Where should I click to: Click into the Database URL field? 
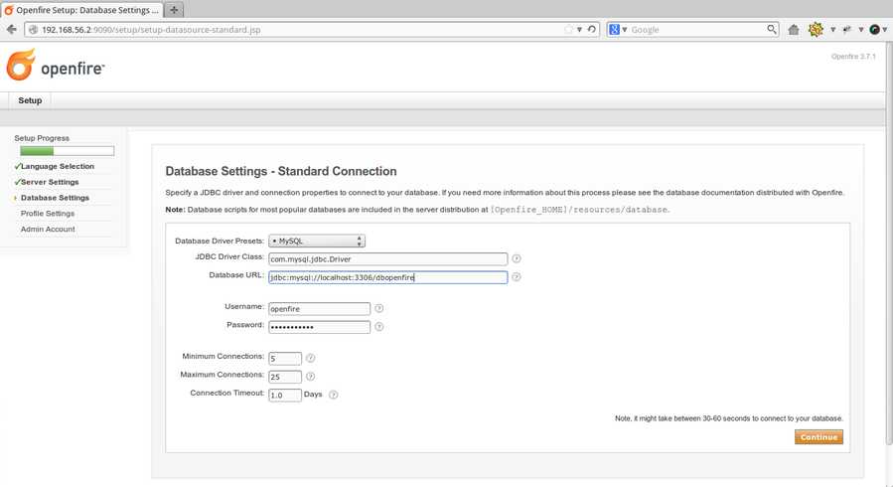pyautogui.click(x=387, y=277)
